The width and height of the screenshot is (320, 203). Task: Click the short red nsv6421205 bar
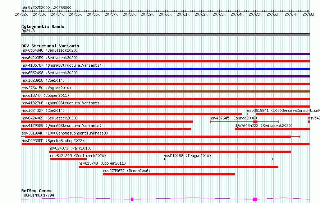tap(68, 159)
